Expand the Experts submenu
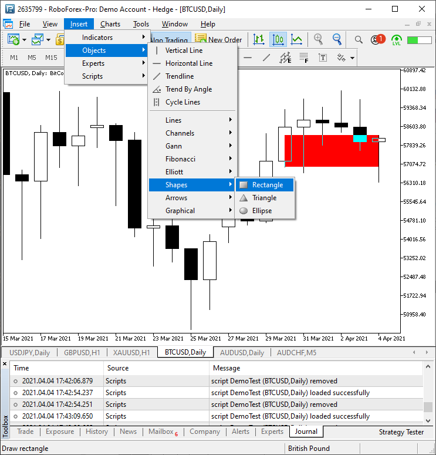Image resolution: width=436 pixels, height=455 pixels. pos(106,63)
